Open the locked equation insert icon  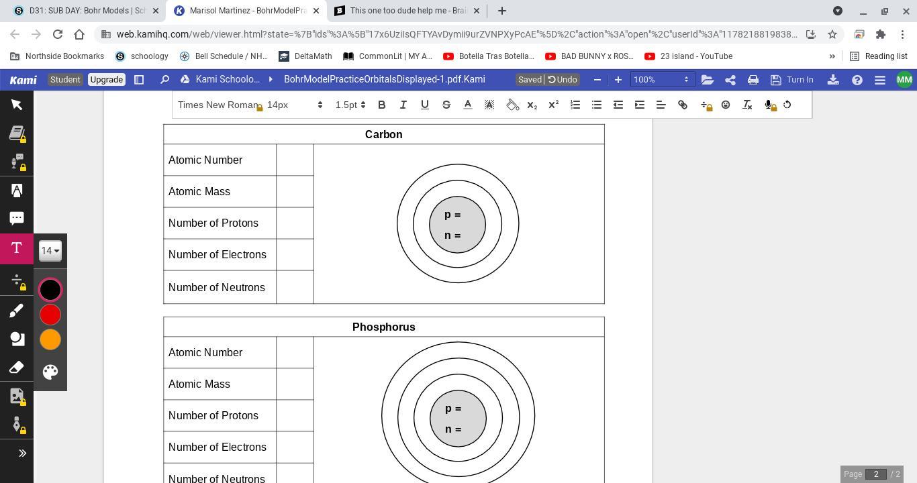(705, 105)
